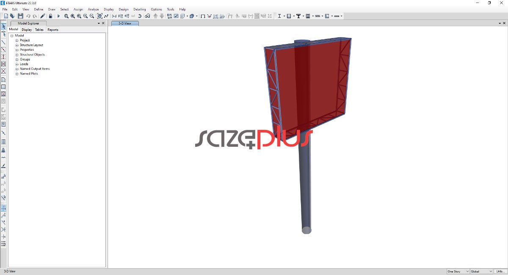The image size is (508, 275).
Task: Open the Analyze menu
Action: point(93,9)
